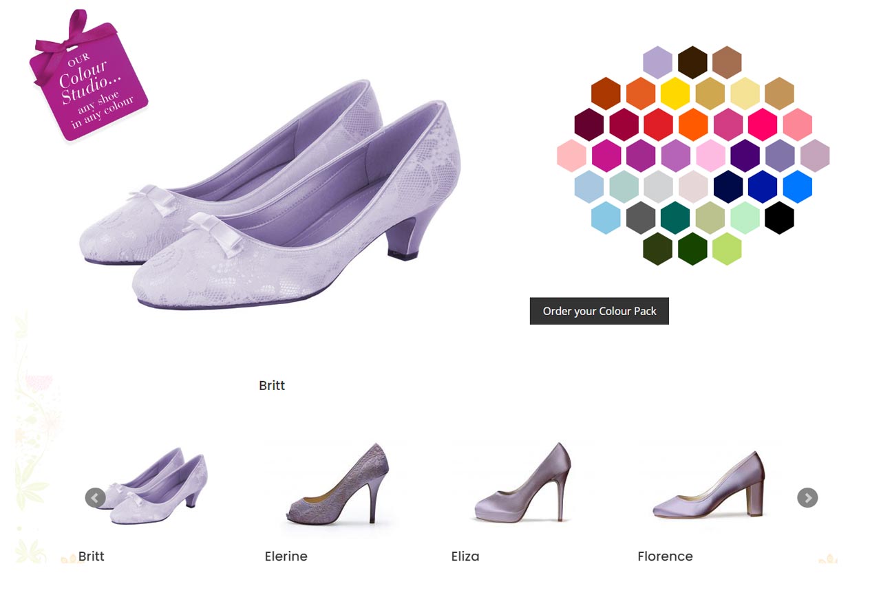Select the dark olive hexagon below dark grey

coord(658,248)
